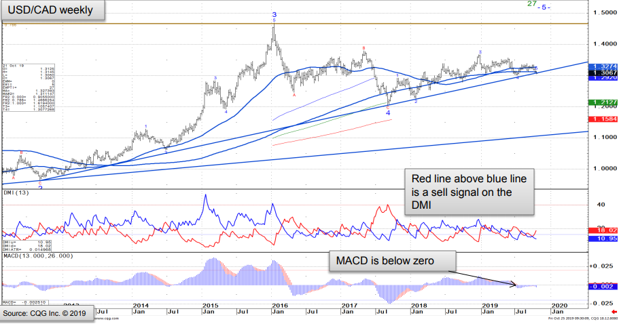
Task: Click the 1.3067 black price tag
Action: [603, 72]
